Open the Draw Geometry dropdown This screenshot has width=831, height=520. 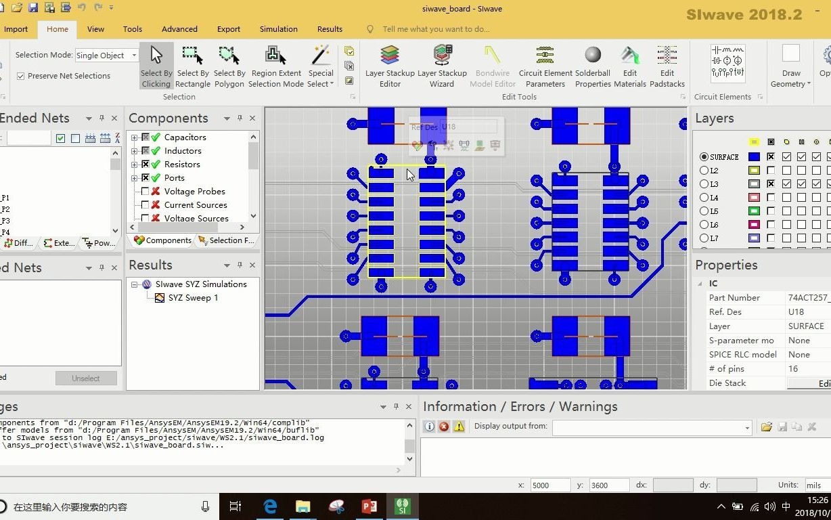tap(790, 66)
